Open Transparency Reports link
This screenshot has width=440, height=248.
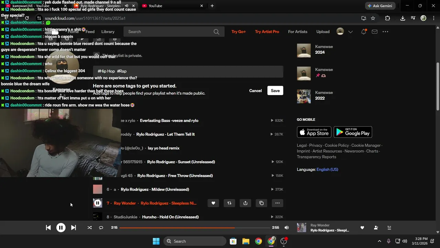tap(317, 157)
